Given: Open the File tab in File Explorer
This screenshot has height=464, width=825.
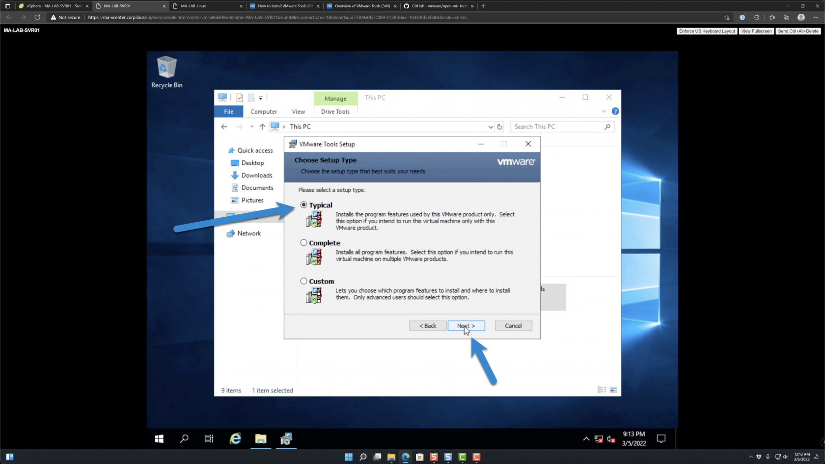Looking at the screenshot, I should pyautogui.click(x=229, y=112).
